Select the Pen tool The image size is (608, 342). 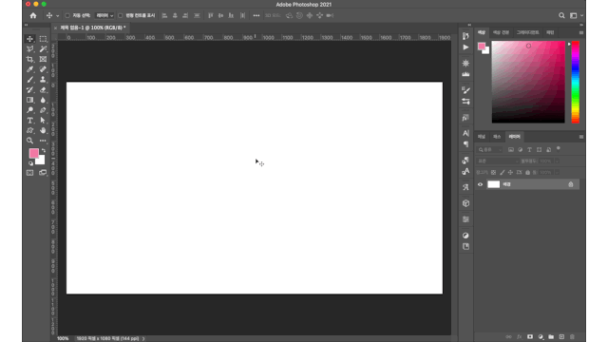(x=43, y=110)
